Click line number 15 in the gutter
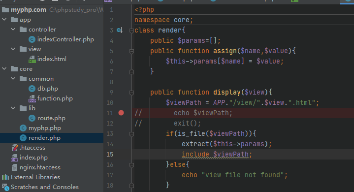 (x=110, y=154)
